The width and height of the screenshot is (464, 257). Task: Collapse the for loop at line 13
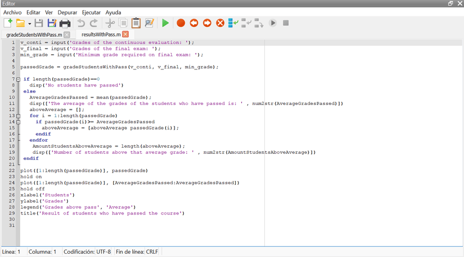(19, 116)
